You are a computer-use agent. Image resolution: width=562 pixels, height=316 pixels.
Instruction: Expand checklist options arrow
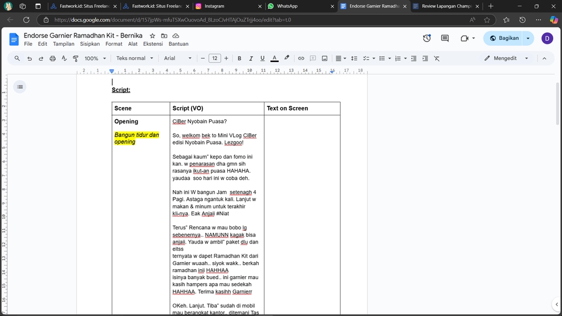click(x=374, y=59)
